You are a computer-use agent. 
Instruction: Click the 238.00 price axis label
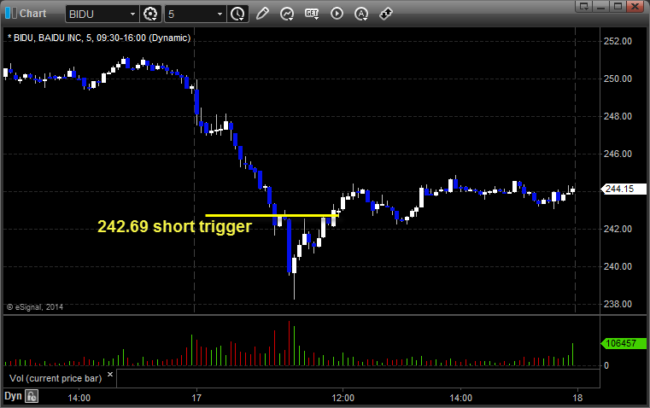point(618,304)
